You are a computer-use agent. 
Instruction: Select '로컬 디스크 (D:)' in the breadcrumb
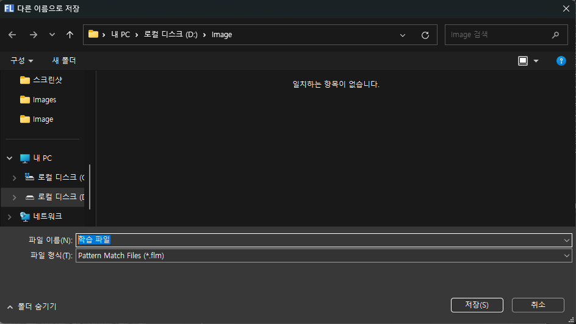click(171, 35)
